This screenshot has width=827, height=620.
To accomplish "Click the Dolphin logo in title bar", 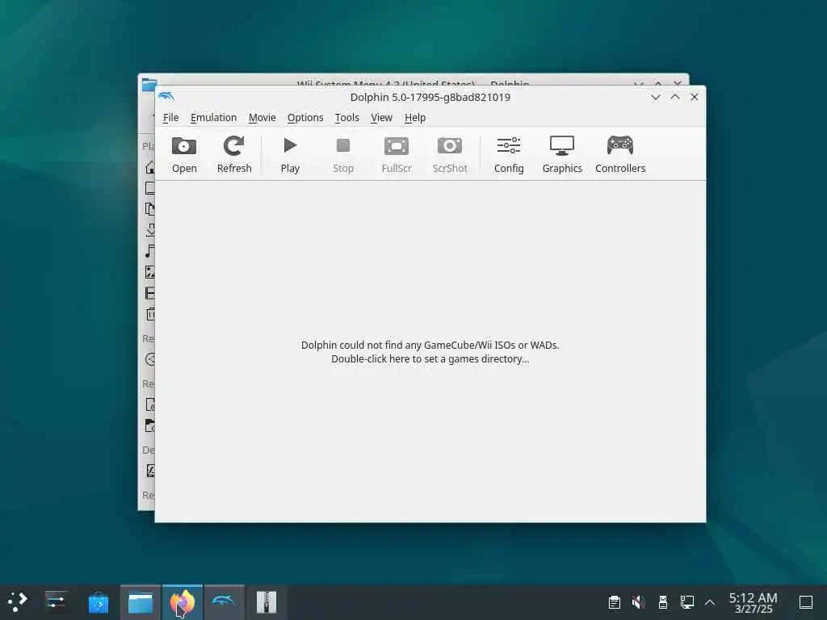I will [166, 97].
